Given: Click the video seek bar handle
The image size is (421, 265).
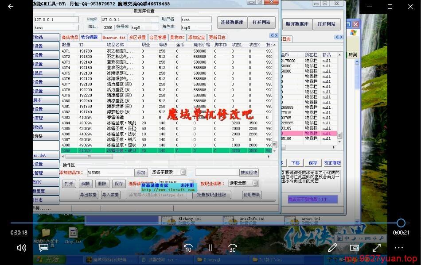Looking at the screenshot, I should point(401,223).
